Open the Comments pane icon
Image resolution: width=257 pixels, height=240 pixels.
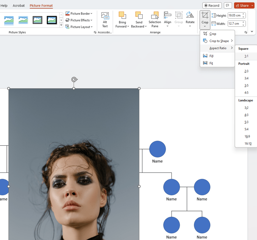(x=228, y=5)
